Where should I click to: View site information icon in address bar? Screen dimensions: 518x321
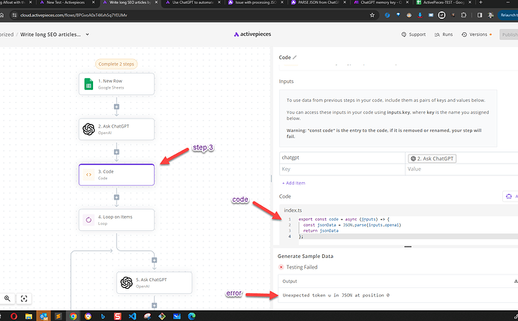click(x=14, y=15)
